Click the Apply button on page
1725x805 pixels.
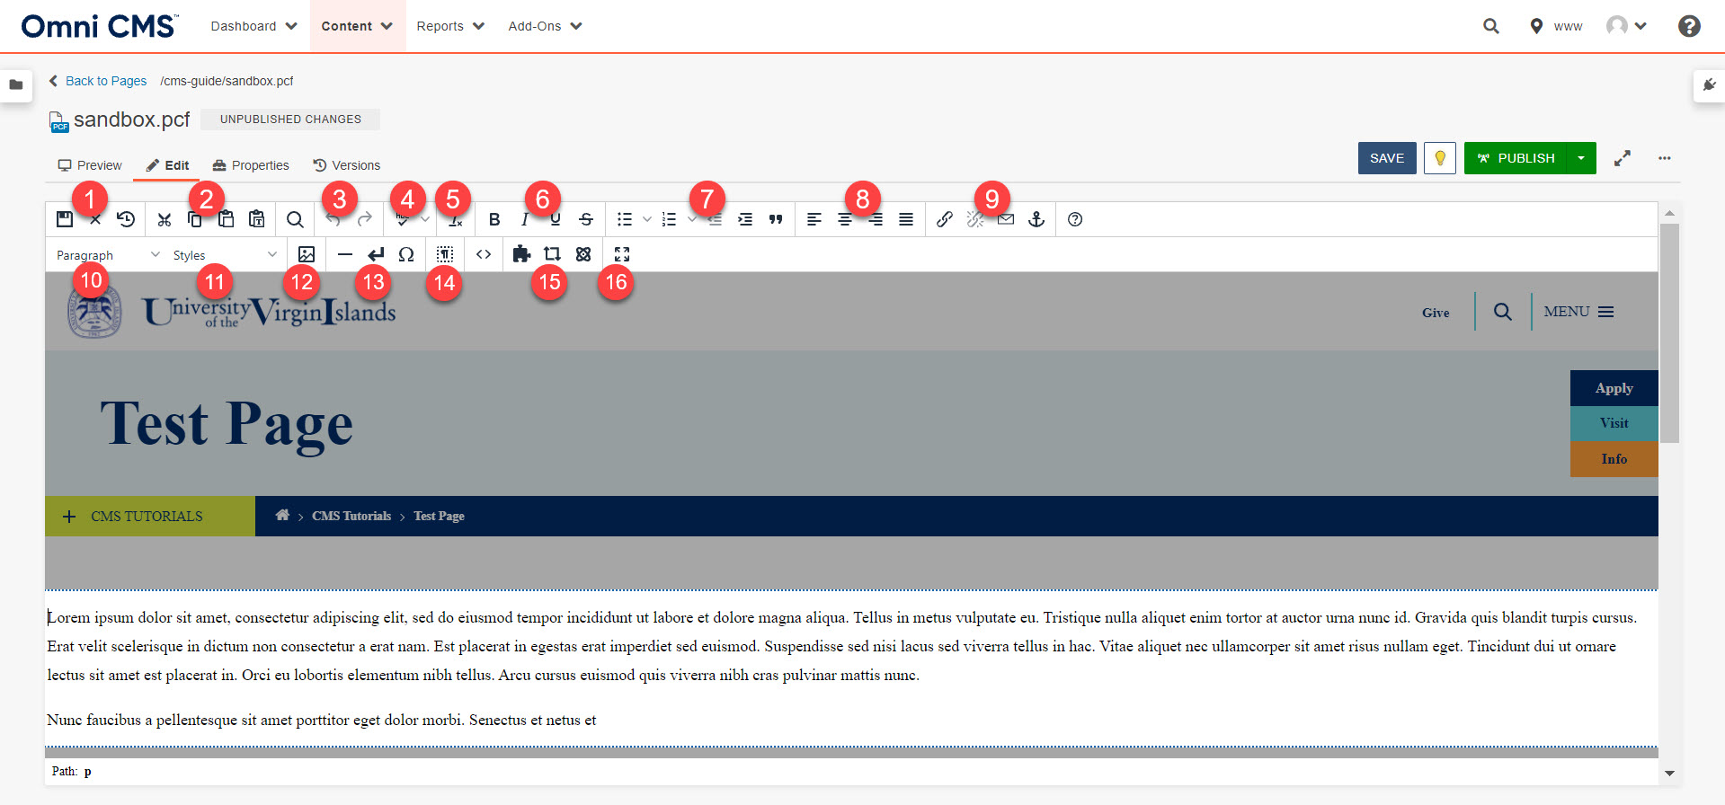(x=1614, y=388)
